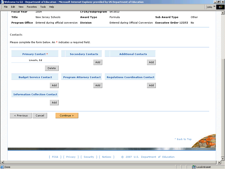Screen dimensions: 225x169
Task: Expand the Links toolbar chevron
Action: tap(214, 6)
